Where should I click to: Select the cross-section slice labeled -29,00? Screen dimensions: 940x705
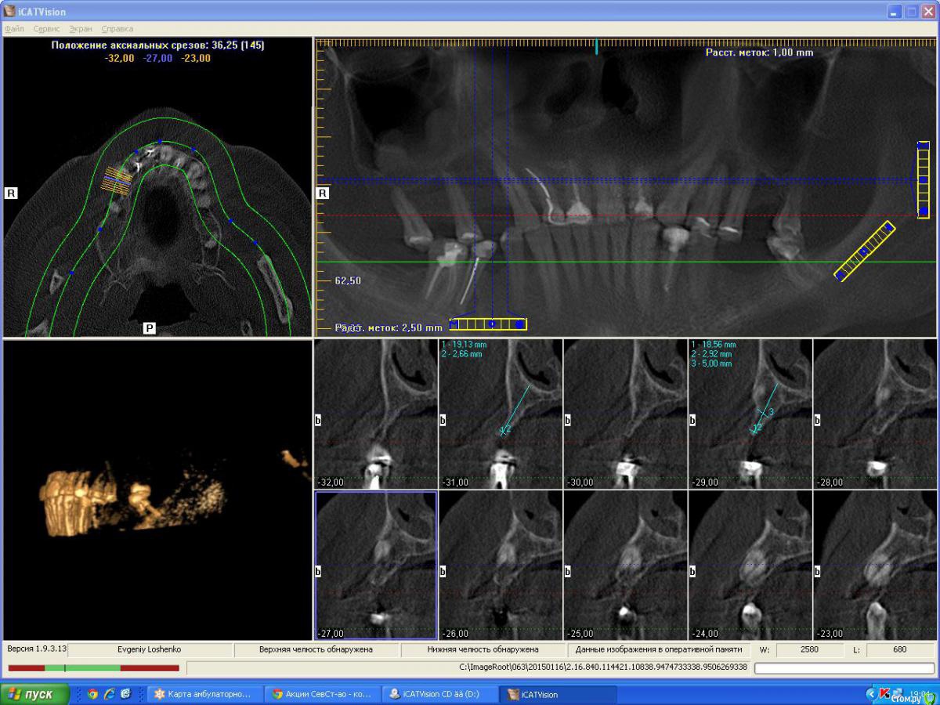(750, 414)
